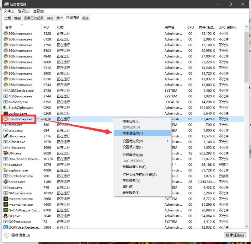Viewport: 251px width, 244px height.
Task: Sort by the CPU column header
Action: pos(190,27)
